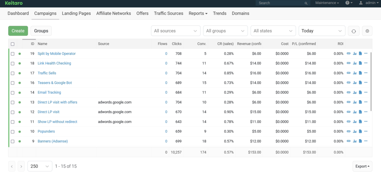
Task: Click the link icon for Split by Mobile Operator
Action: point(349,54)
